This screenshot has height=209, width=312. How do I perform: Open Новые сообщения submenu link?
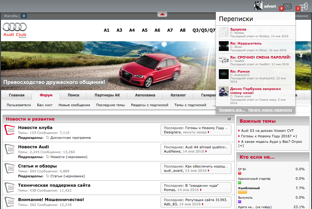74,105
